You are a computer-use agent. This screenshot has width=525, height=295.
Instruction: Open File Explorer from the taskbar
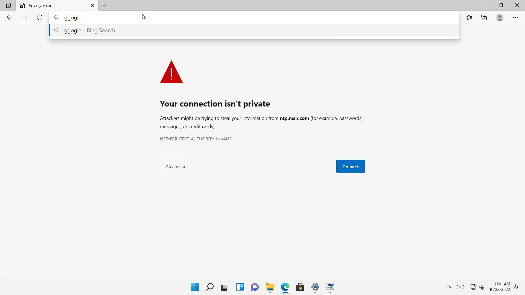click(x=270, y=287)
